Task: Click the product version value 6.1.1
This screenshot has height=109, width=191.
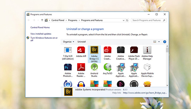Action: 125,90
